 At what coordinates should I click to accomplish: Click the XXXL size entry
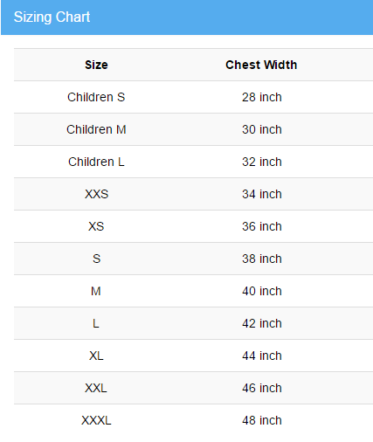(x=96, y=420)
